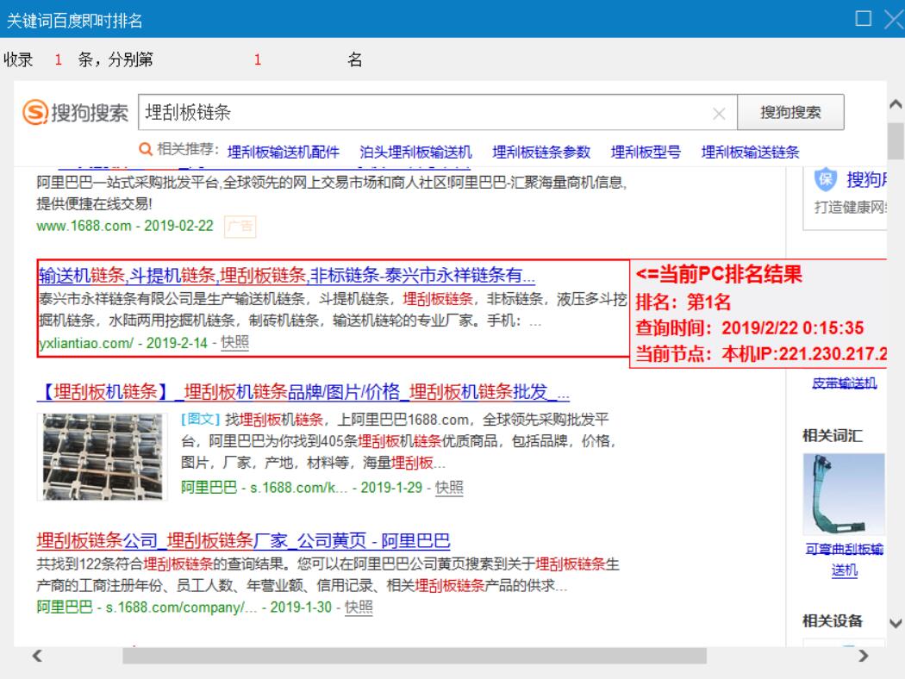Click the vertical scrollbar thumb

[x=896, y=140]
